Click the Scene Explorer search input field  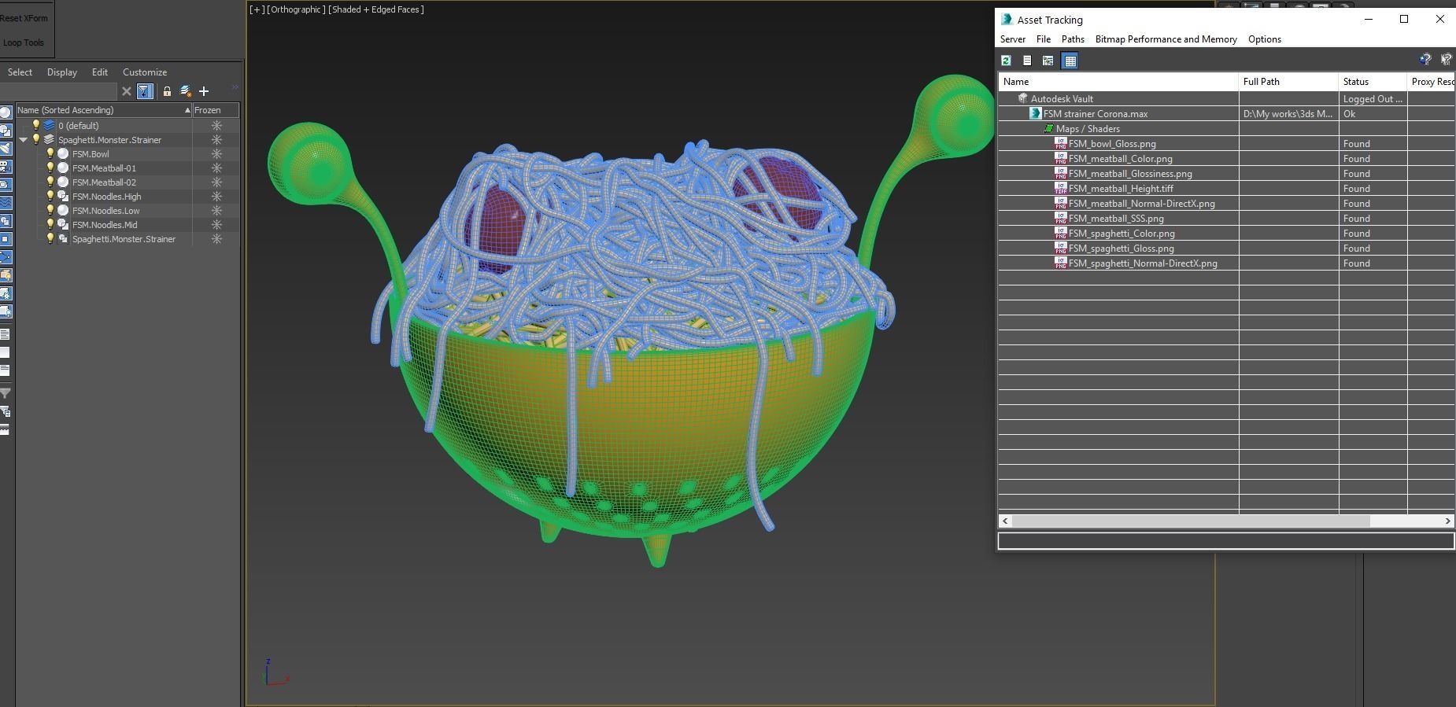(x=58, y=91)
